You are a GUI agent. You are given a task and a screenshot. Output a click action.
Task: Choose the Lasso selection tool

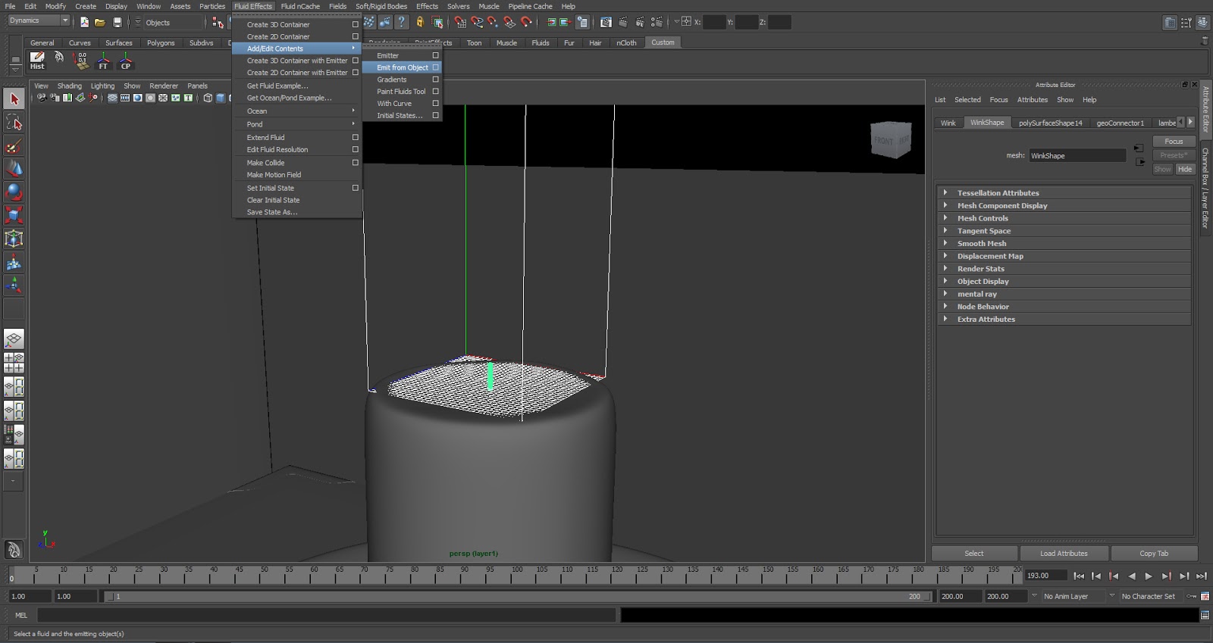click(14, 122)
